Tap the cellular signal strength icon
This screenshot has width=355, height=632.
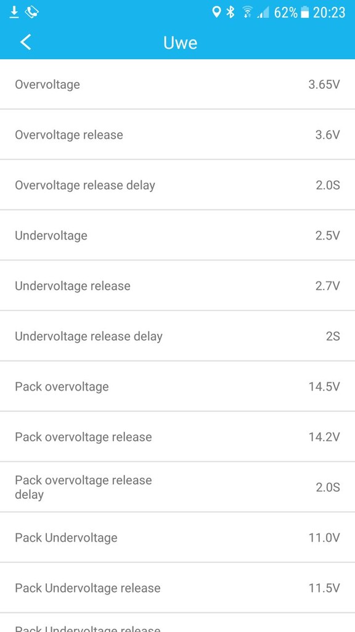pos(263,14)
